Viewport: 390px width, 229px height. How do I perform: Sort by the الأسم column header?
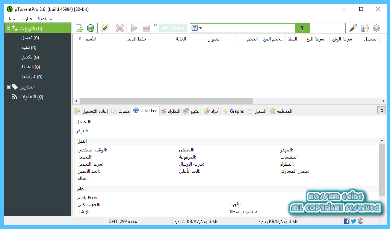[103, 39]
